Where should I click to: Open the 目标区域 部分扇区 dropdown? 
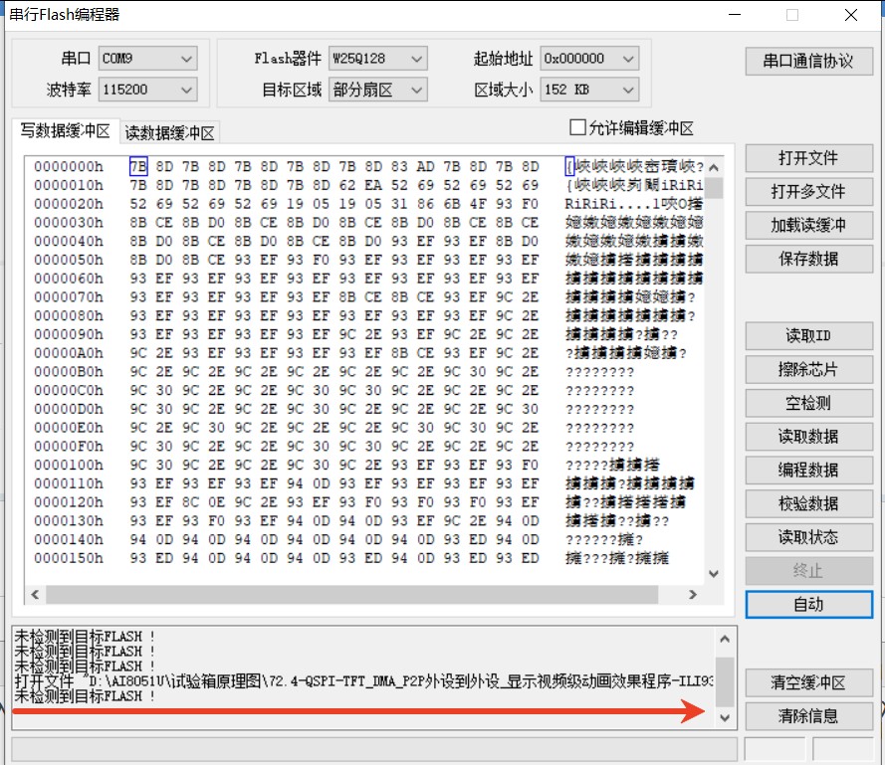click(x=377, y=90)
